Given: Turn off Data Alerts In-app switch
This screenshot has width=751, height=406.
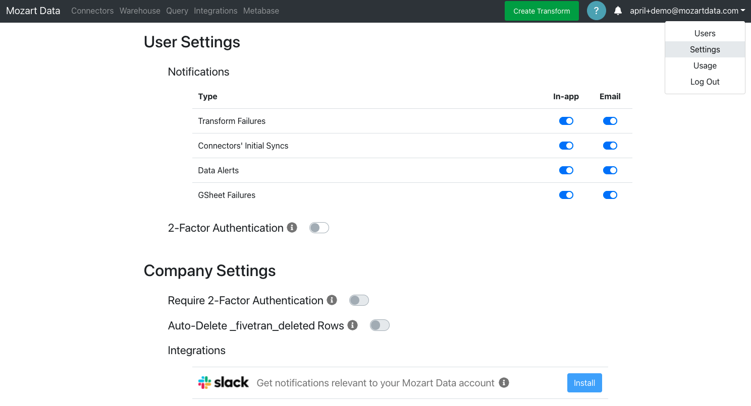Looking at the screenshot, I should (566, 170).
